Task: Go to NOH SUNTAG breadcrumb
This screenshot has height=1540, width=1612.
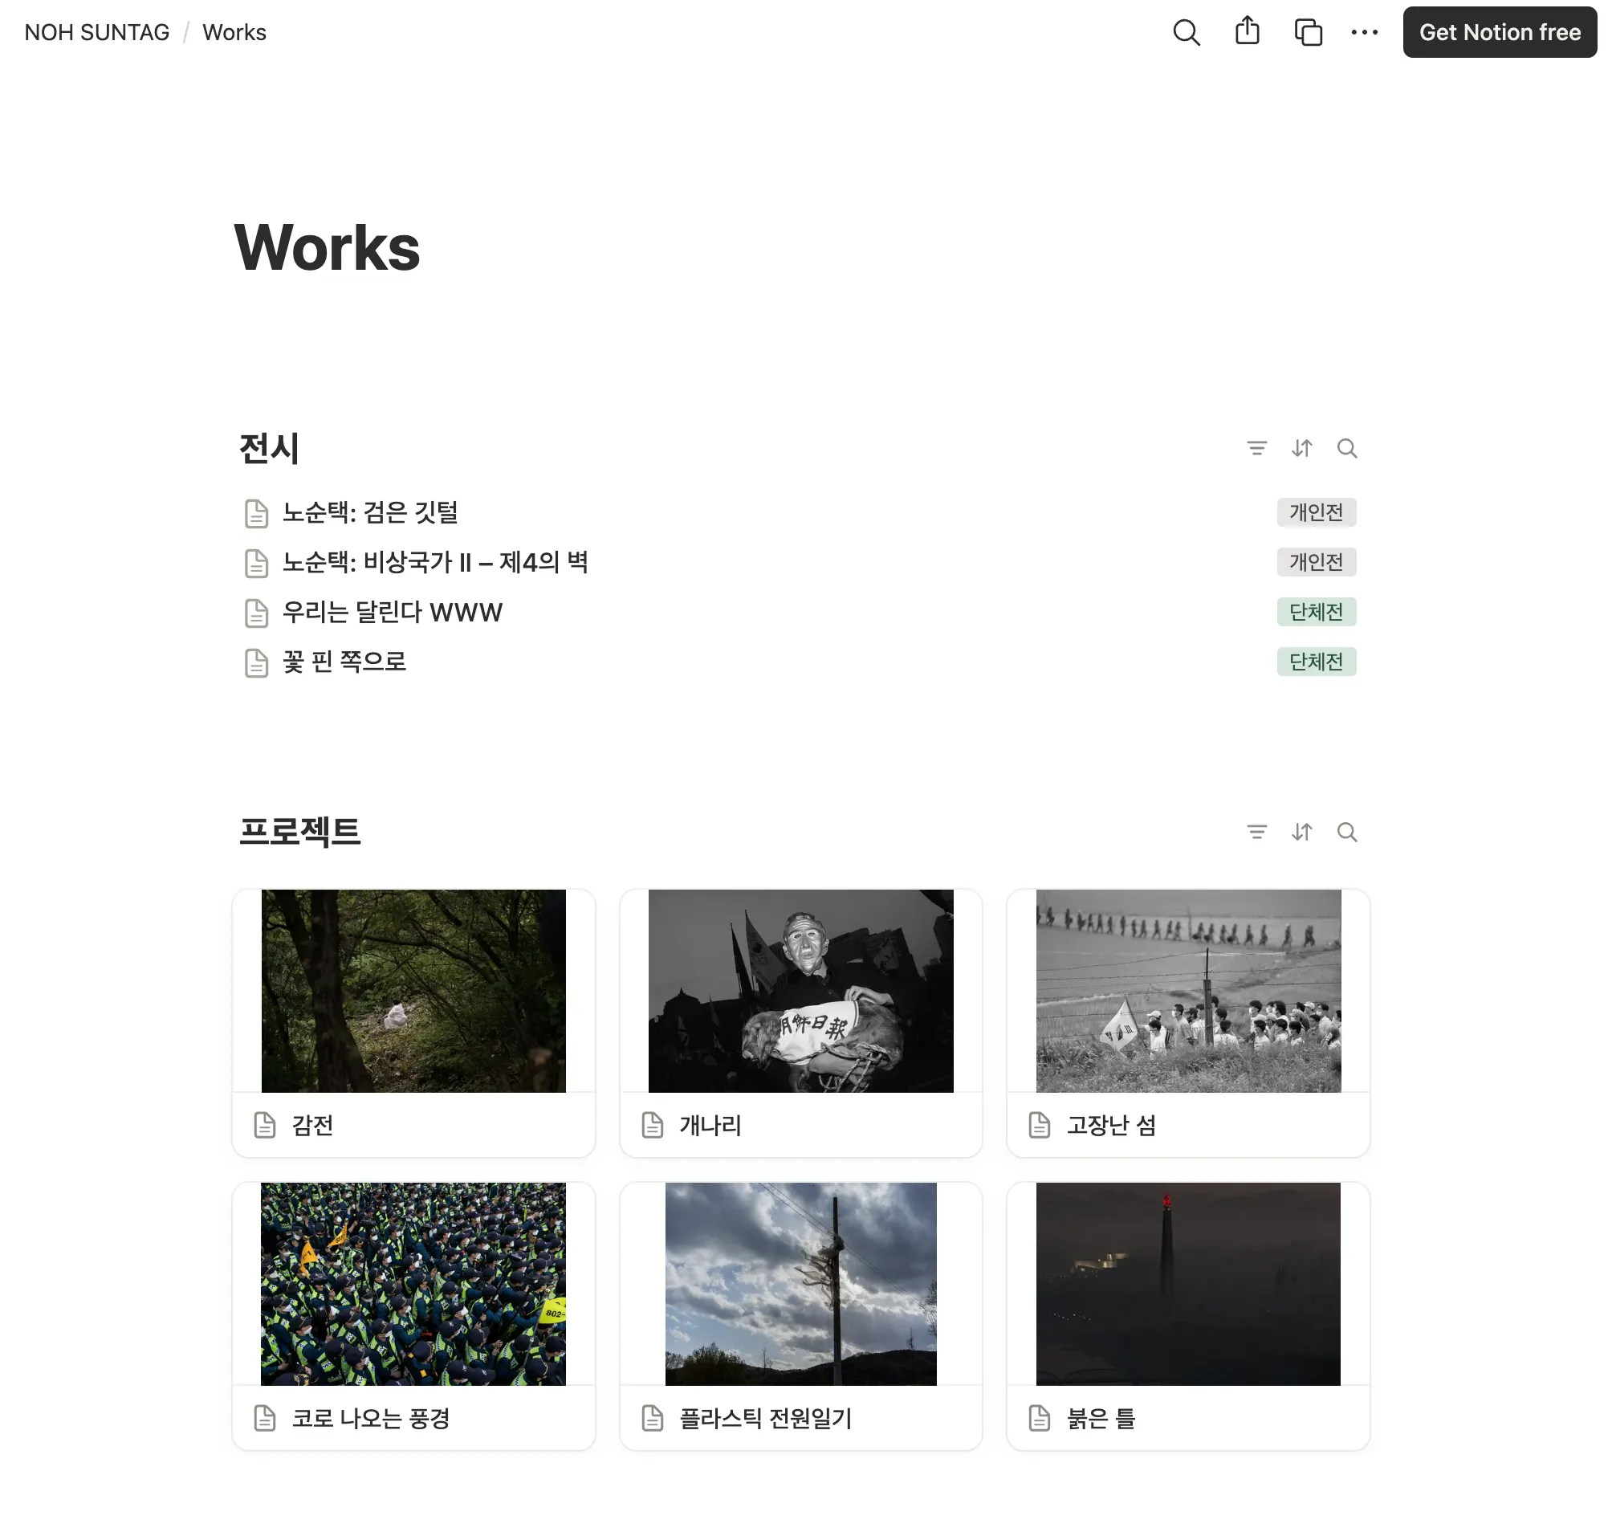Action: pos(97,32)
